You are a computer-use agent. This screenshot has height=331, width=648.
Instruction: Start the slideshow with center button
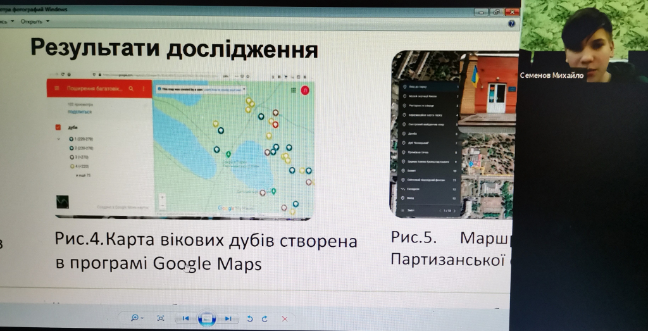point(207,319)
